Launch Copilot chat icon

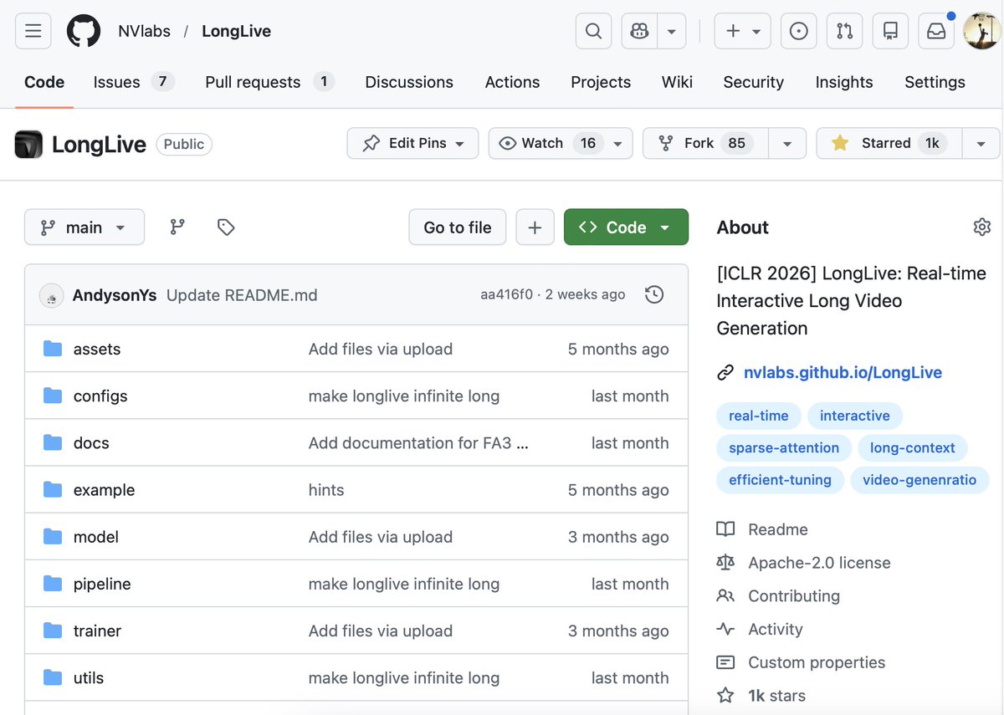coord(639,31)
